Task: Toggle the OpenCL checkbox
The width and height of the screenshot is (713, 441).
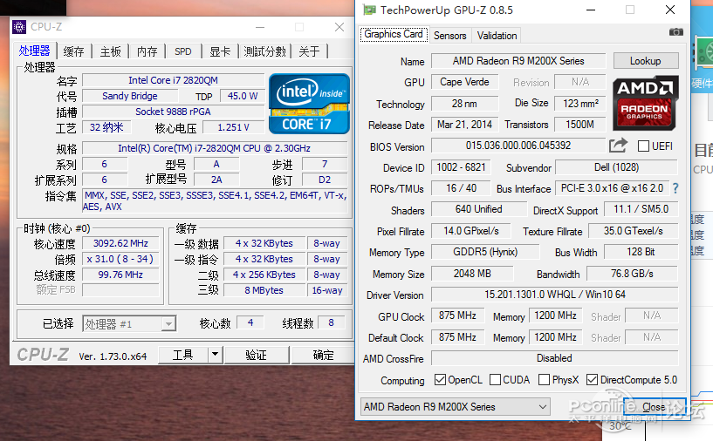Action: click(x=440, y=380)
